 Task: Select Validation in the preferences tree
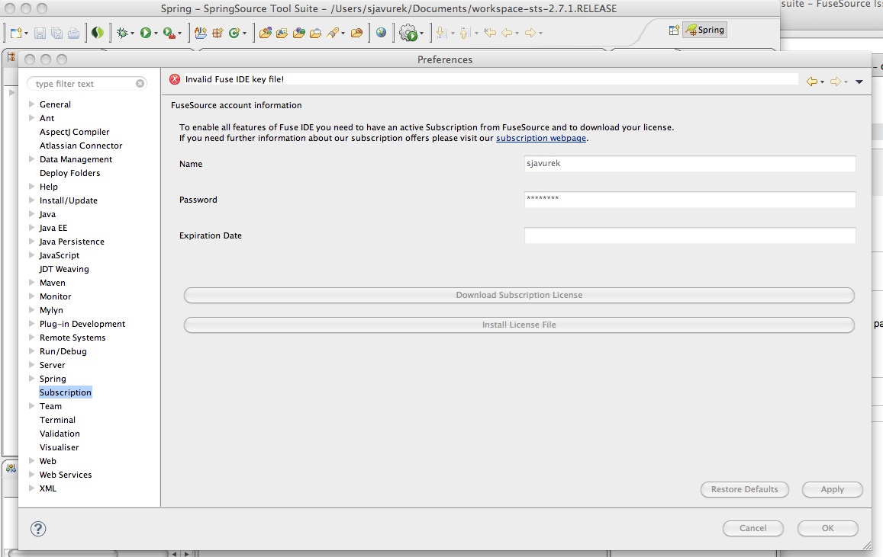[x=60, y=434]
